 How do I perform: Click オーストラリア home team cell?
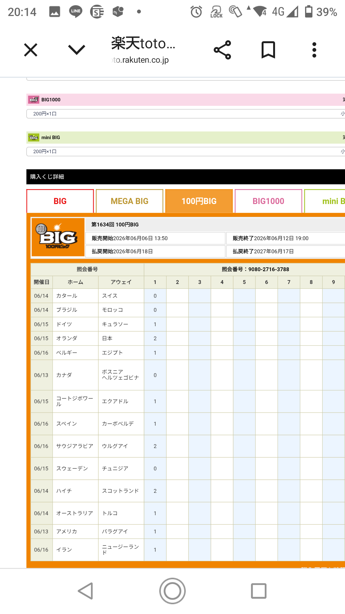tap(75, 513)
